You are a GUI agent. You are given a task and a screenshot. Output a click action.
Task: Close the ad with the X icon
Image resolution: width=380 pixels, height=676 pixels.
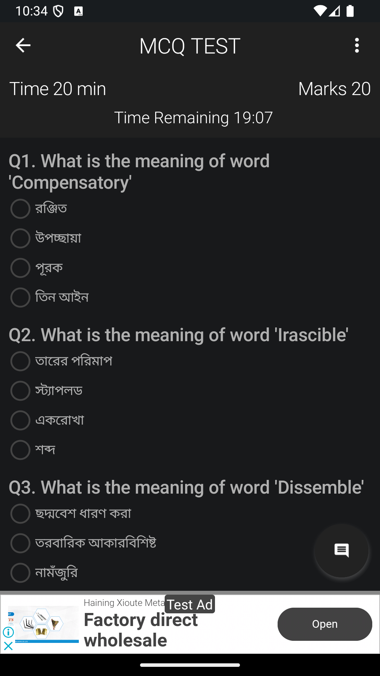(x=8, y=646)
